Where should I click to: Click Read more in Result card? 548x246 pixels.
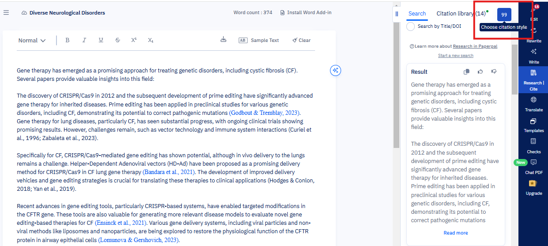(x=456, y=233)
